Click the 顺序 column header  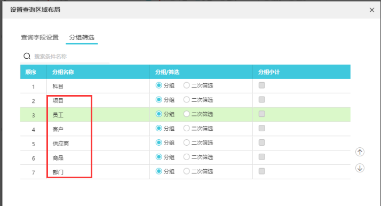[x=33, y=72]
